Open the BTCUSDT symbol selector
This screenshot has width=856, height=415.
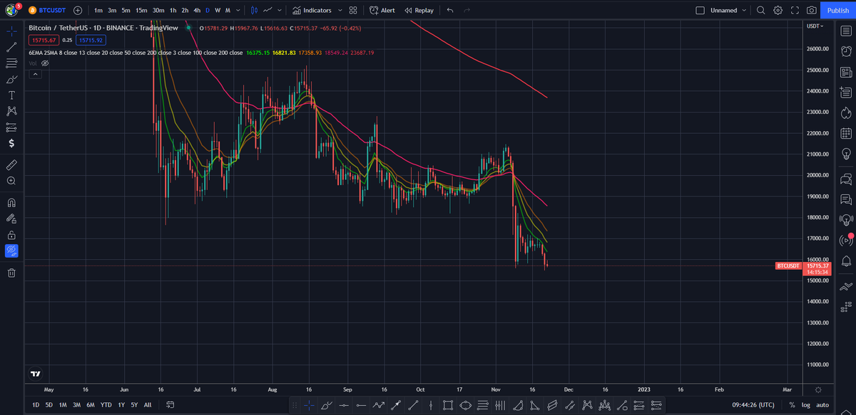(49, 11)
